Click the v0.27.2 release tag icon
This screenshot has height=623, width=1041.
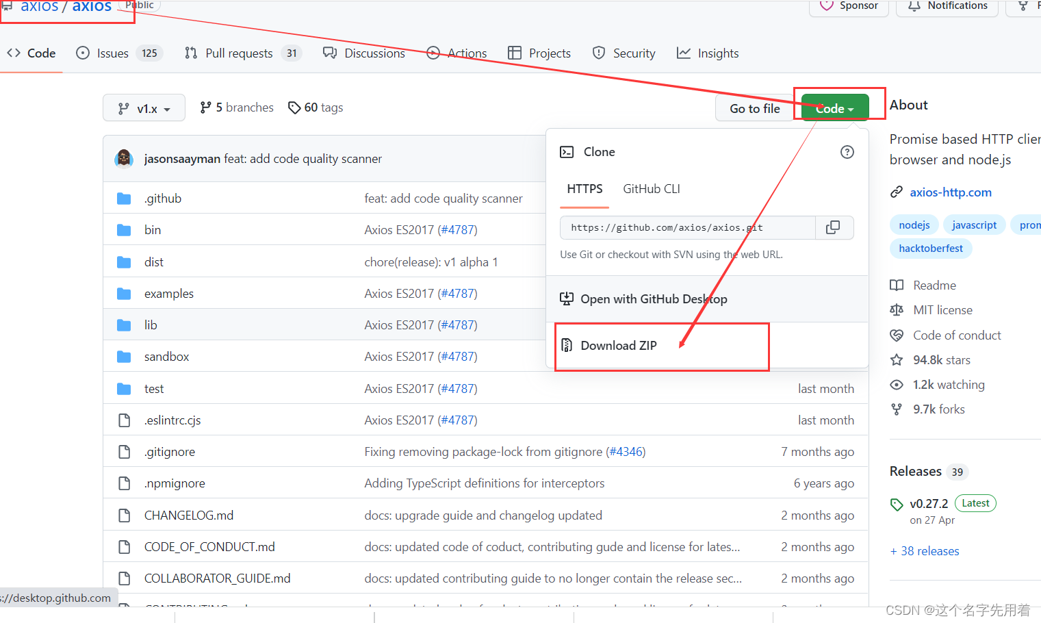point(897,505)
